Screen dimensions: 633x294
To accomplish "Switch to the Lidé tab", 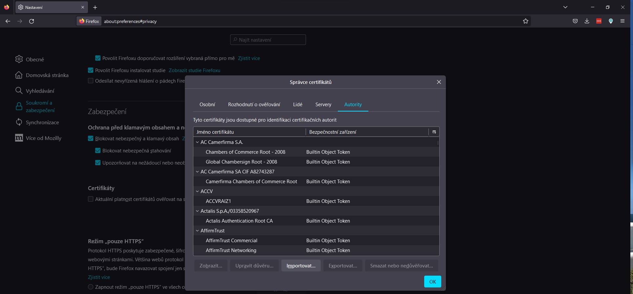I will 298,105.
